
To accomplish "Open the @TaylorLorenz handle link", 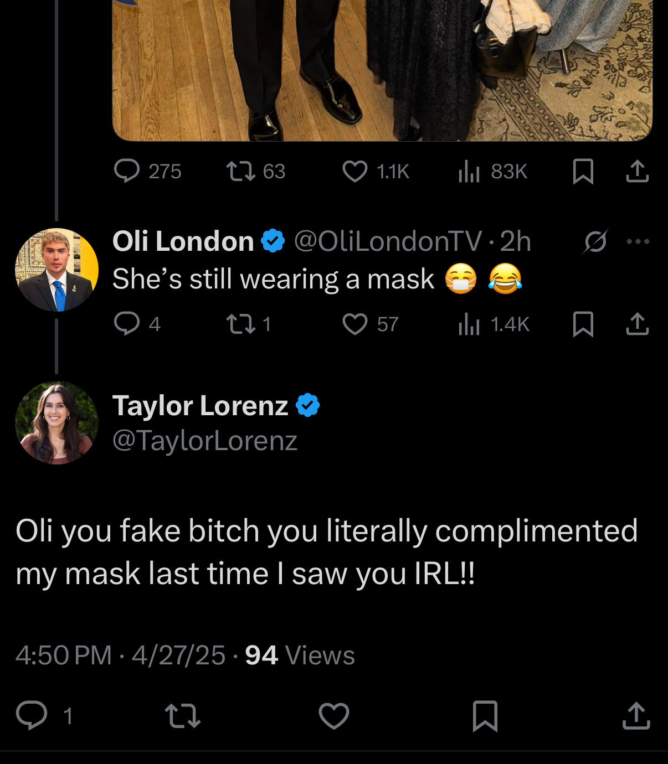I will click(205, 441).
